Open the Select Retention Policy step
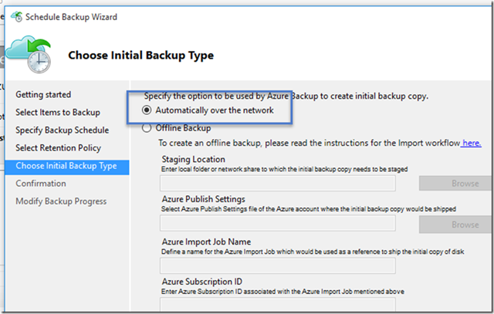 coord(59,147)
